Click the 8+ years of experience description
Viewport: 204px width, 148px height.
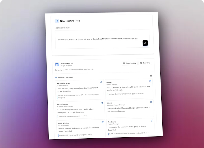(75, 111)
